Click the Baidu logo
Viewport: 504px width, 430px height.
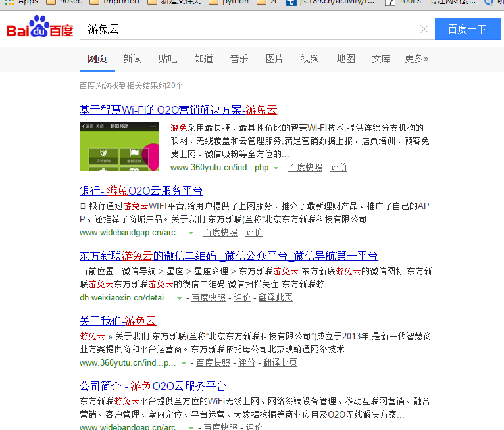tap(39, 27)
